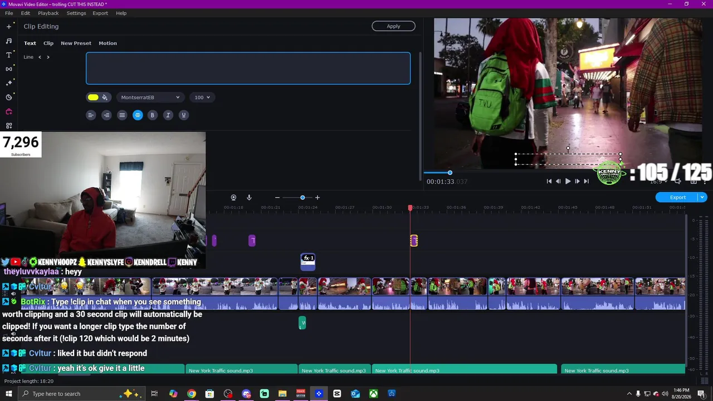
Task: Click the blue Export button
Action: [677, 197]
